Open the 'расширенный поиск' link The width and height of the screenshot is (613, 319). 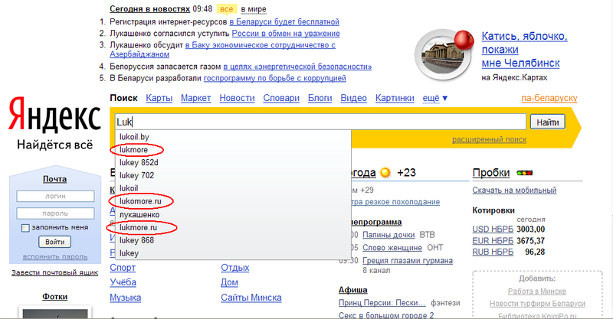[489, 140]
